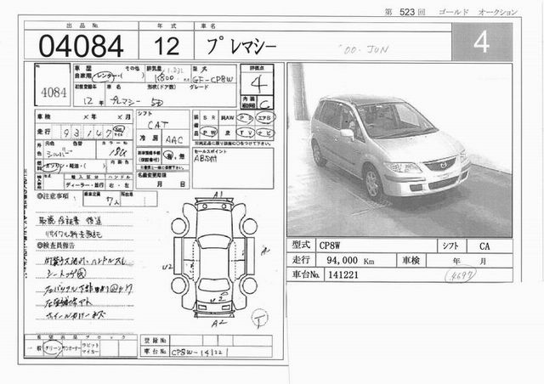Click the air conditioning value AAC

coord(174,139)
